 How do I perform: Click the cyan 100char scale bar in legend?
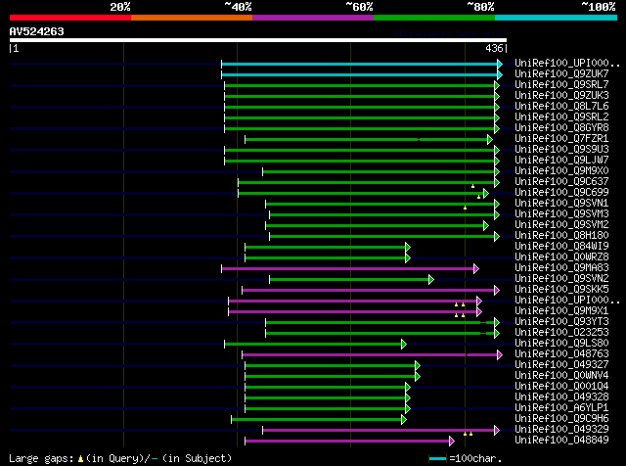coord(437,459)
